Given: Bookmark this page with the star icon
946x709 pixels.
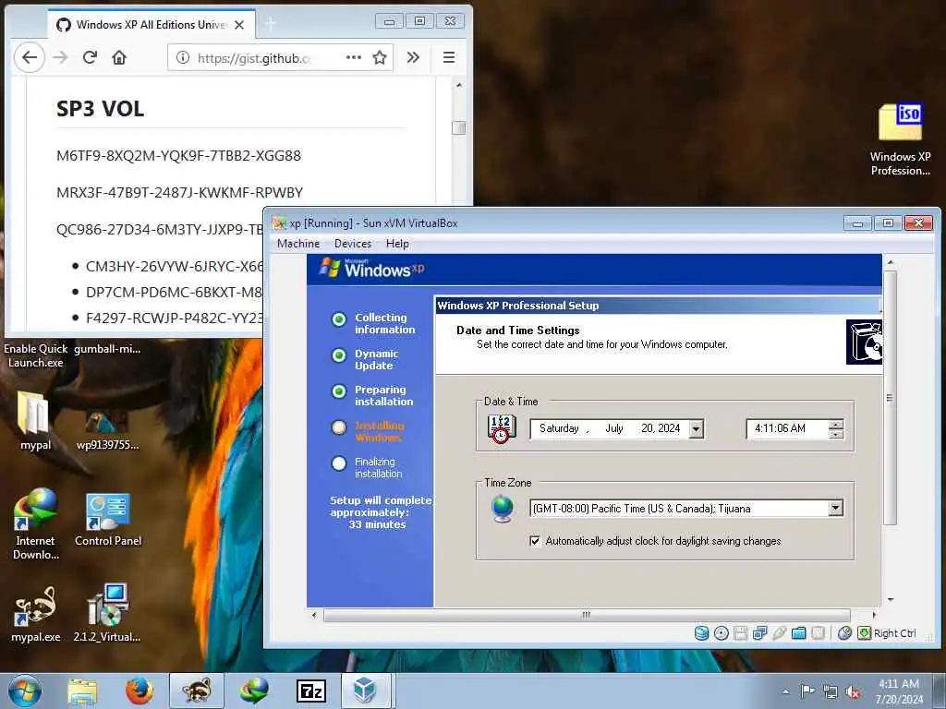Looking at the screenshot, I should pyautogui.click(x=380, y=57).
